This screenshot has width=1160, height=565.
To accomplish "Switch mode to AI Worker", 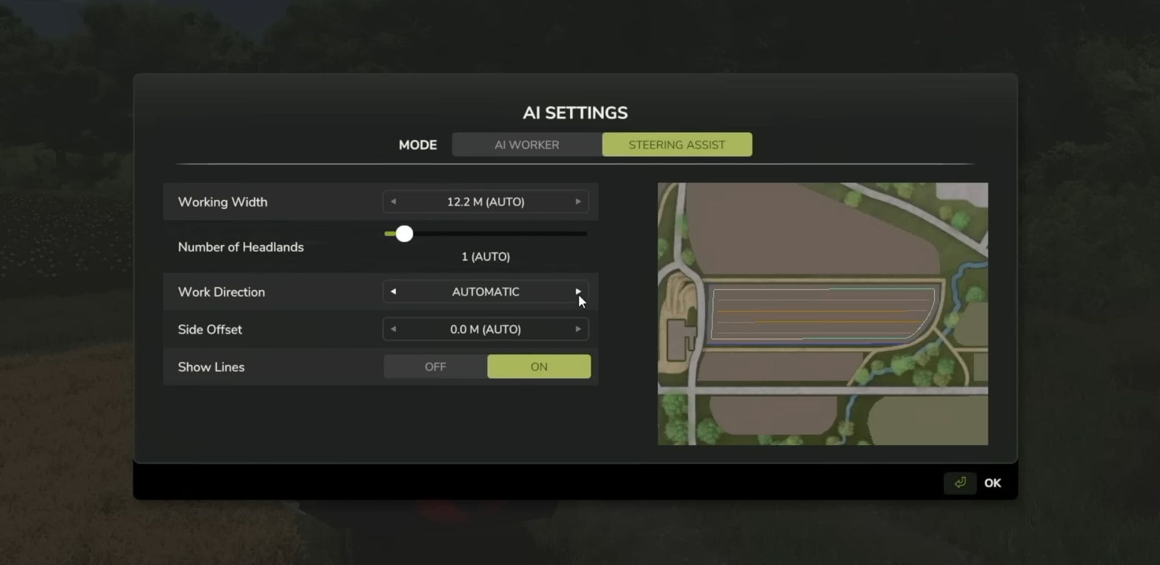I will [527, 144].
